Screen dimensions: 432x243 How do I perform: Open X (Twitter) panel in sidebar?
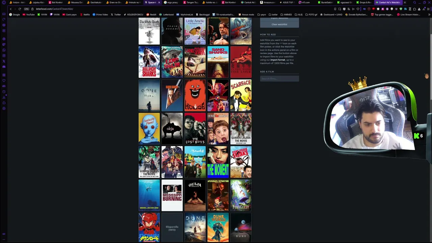[4, 61]
